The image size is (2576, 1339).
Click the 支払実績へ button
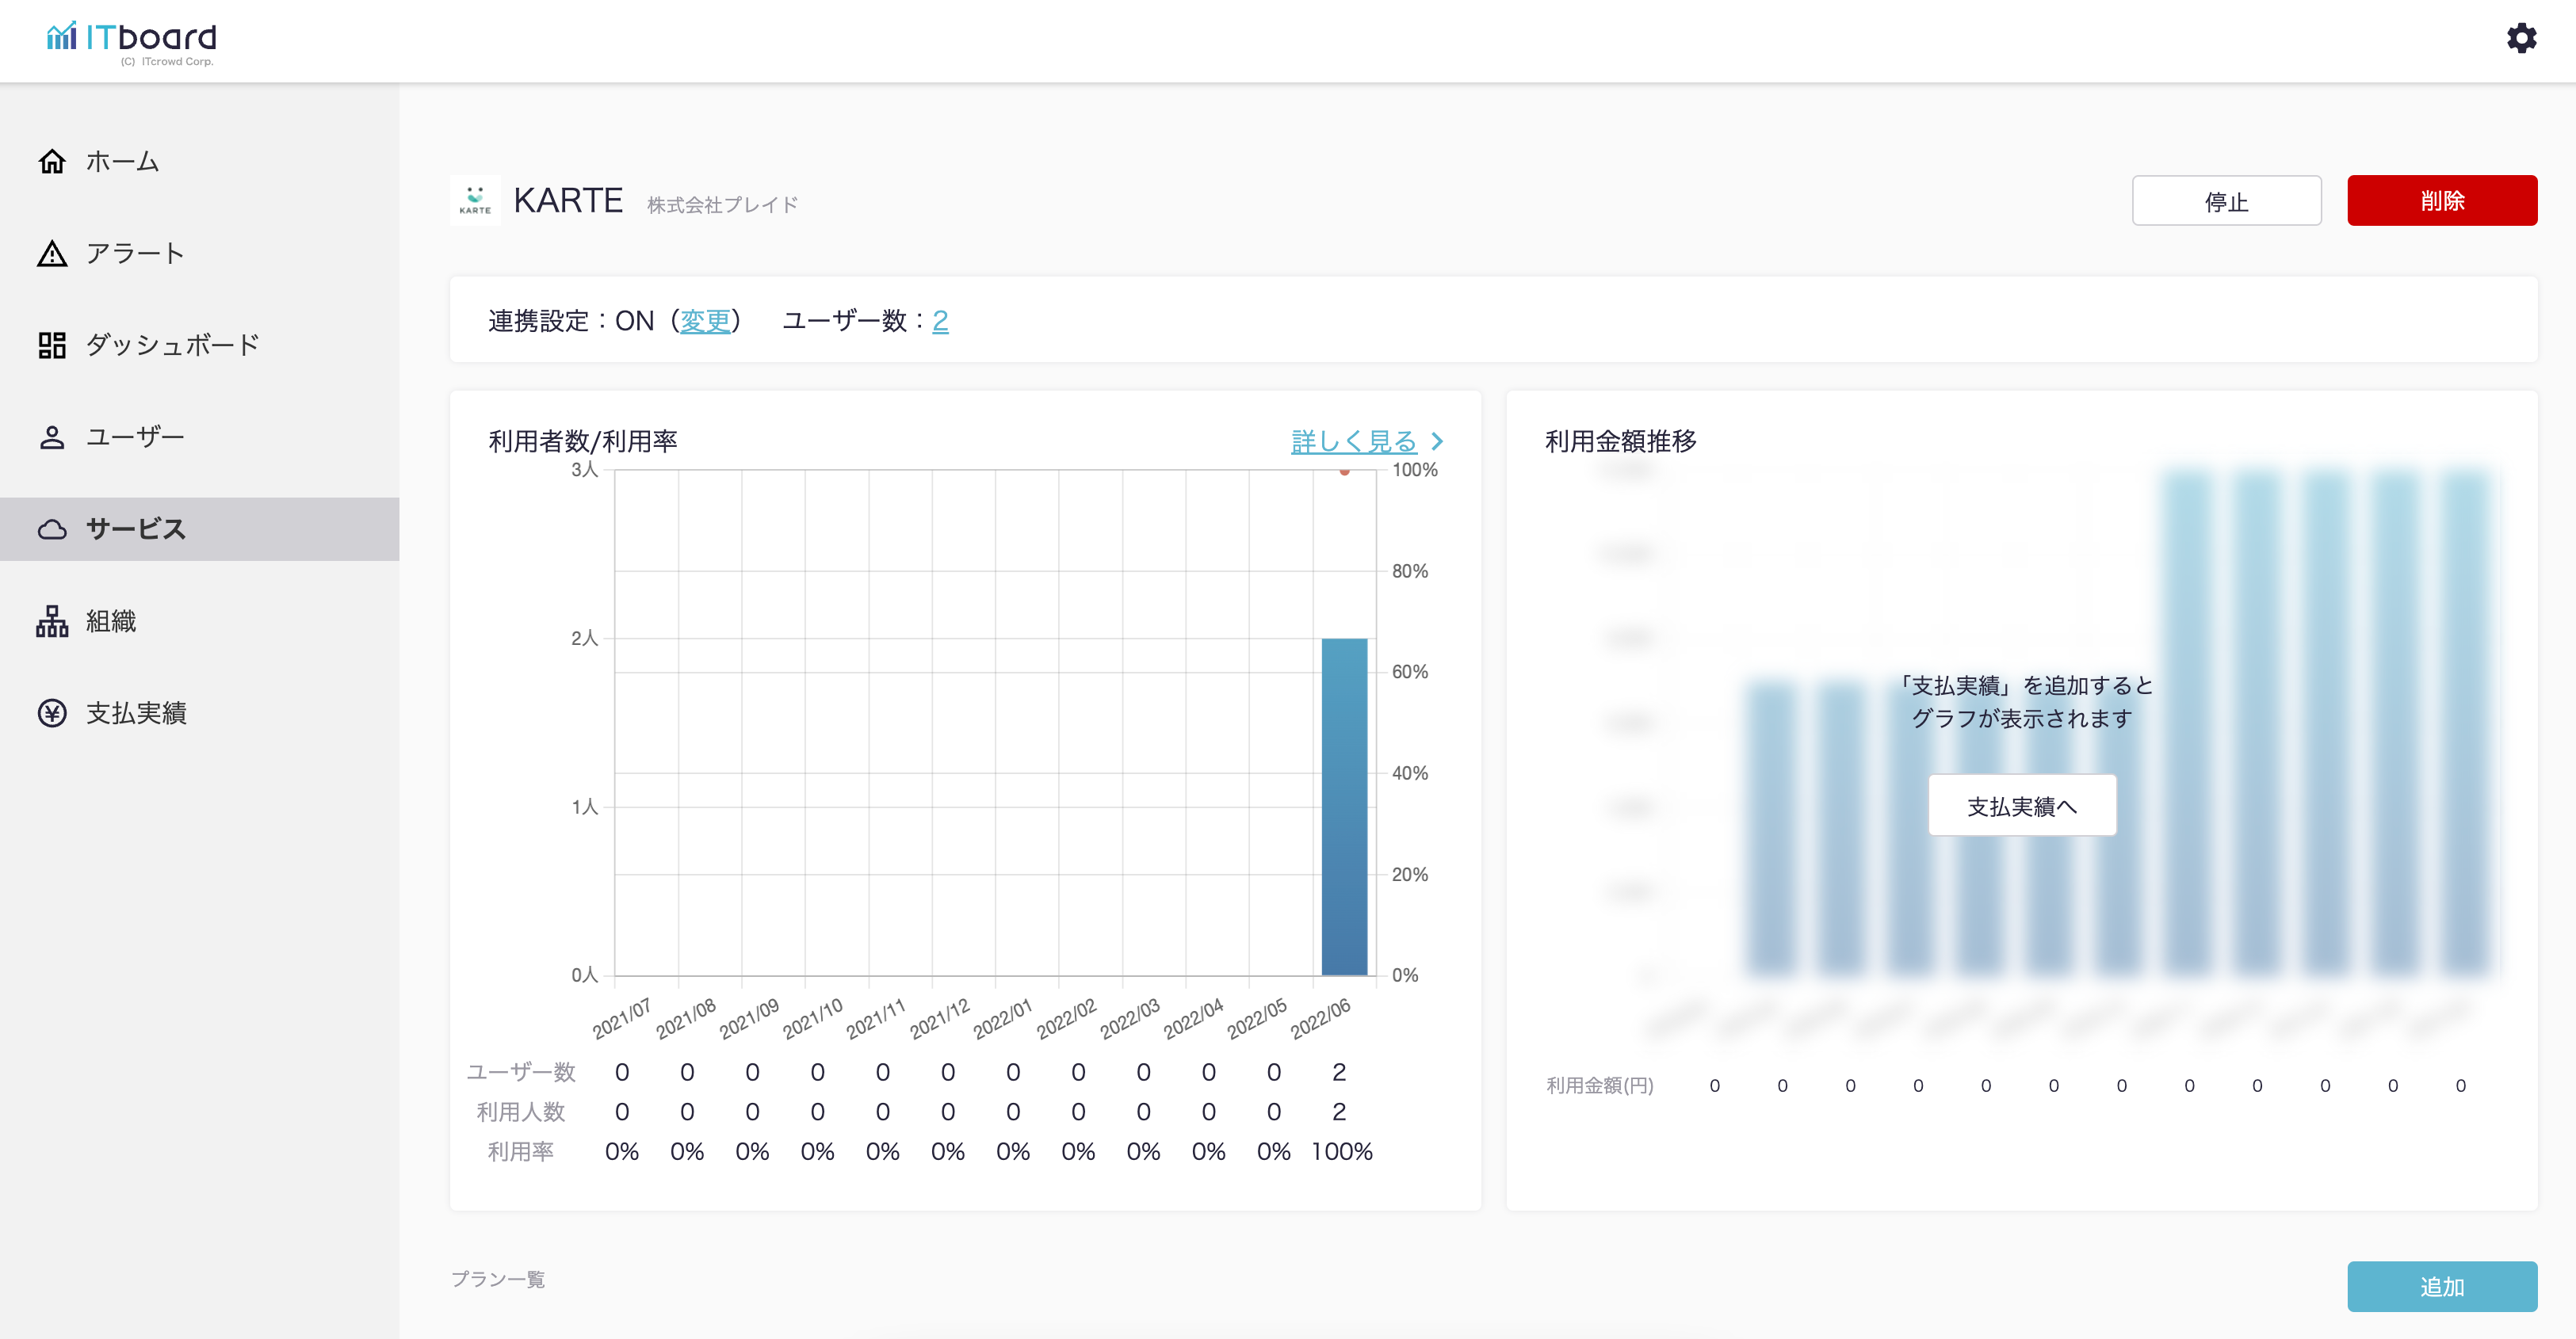click(2021, 806)
